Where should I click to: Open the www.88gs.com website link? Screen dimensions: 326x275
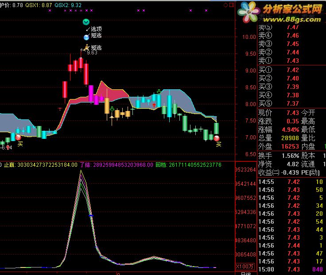(x=292, y=19)
